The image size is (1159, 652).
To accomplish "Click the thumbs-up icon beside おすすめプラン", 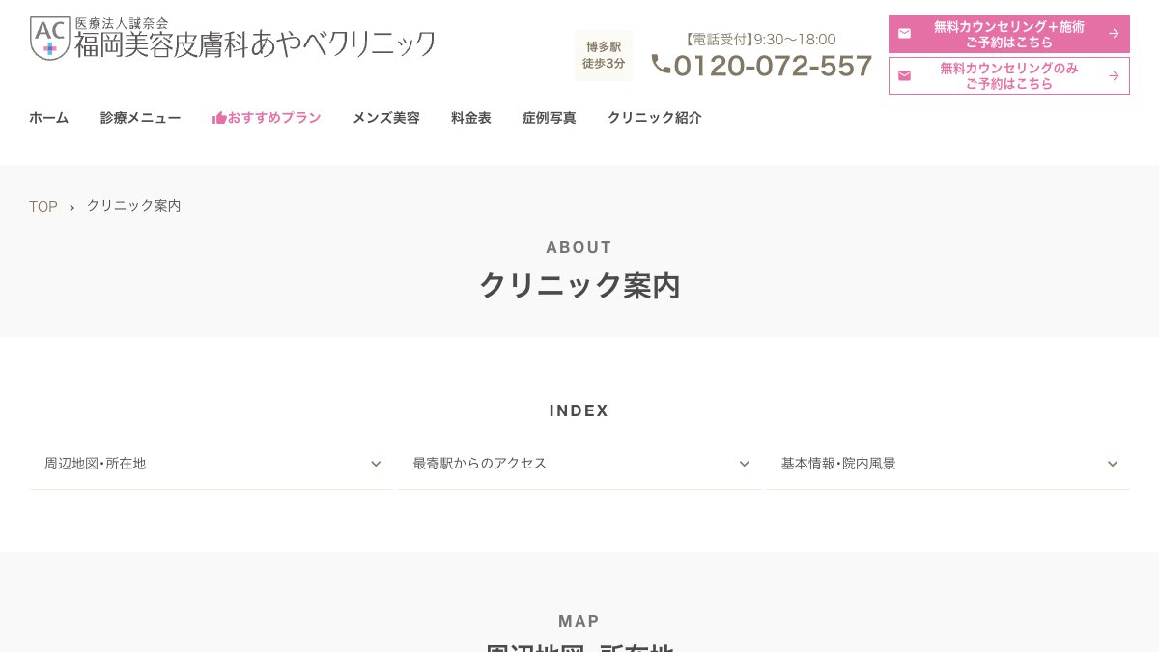I will click(x=219, y=118).
